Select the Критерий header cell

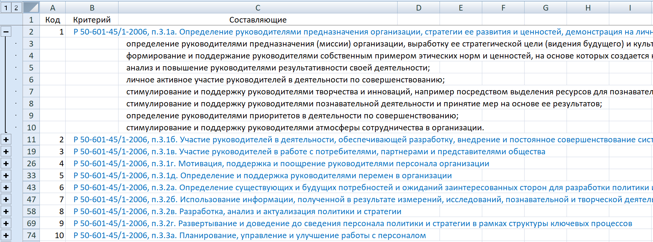[x=92, y=20]
